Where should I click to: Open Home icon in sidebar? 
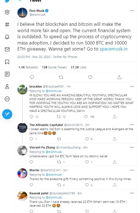click(x=7, y=12)
